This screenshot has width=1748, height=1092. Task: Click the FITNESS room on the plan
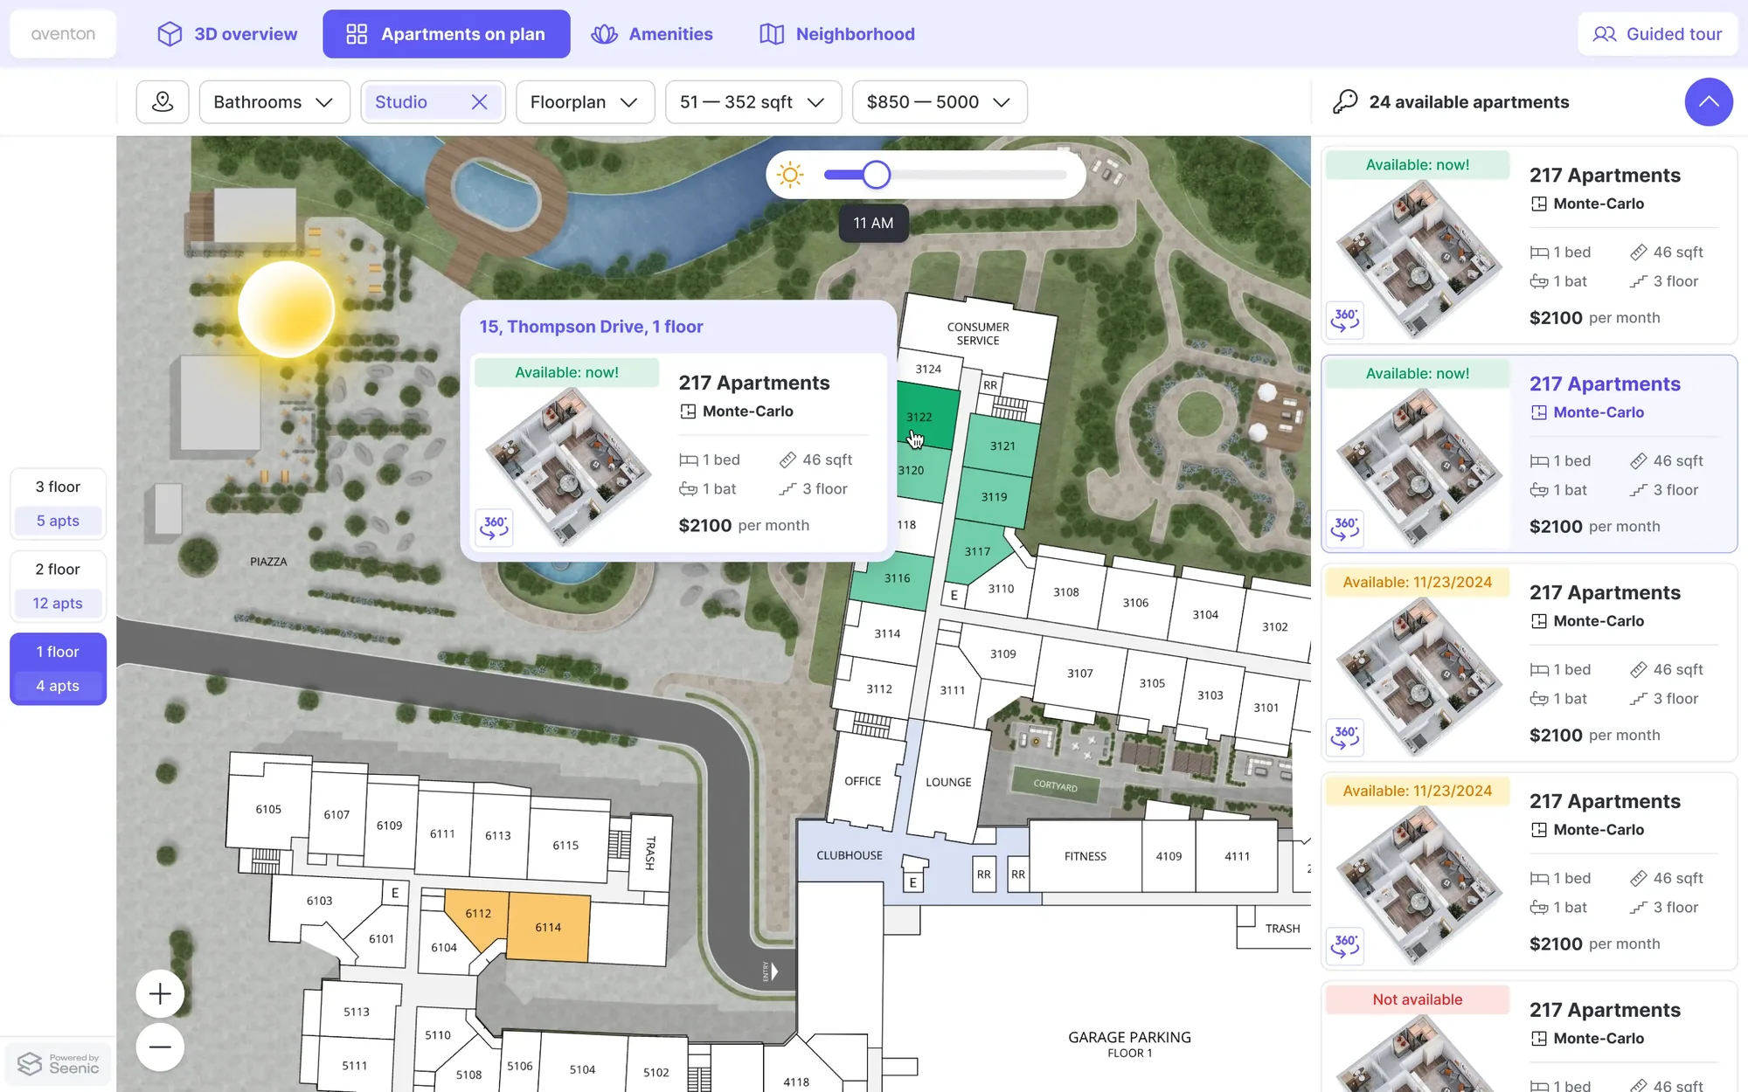(x=1086, y=856)
